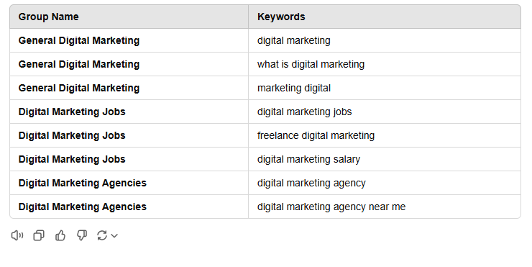This screenshot has width=532, height=267.
Task: Click the 'freelance digital marketing' cell
Action: coord(385,135)
